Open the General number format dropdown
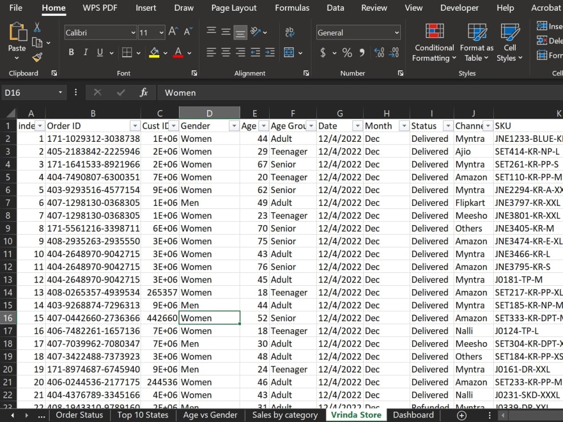This screenshot has height=422, width=563. tap(396, 33)
